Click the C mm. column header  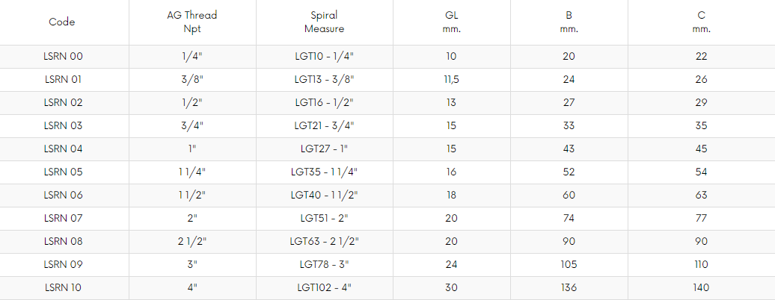tap(702, 22)
